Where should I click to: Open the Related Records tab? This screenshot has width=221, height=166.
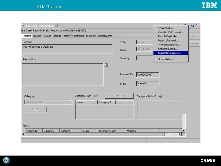52,36
